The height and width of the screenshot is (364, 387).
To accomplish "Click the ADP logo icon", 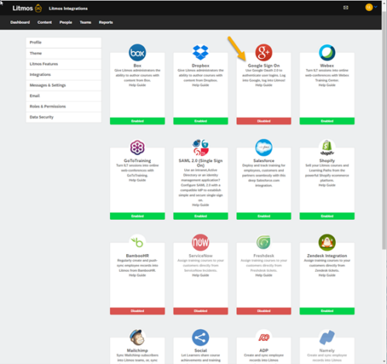I will 264,338.
